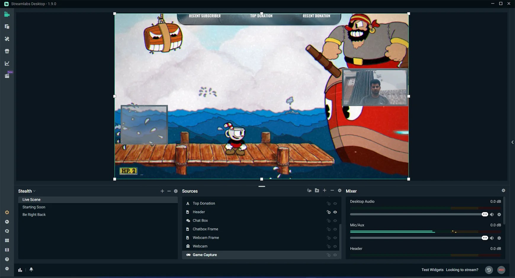Image resolution: width=515 pixels, height=278 pixels.
Task: Hide the Header source visibility eye
Action: (x=335, y=212)
